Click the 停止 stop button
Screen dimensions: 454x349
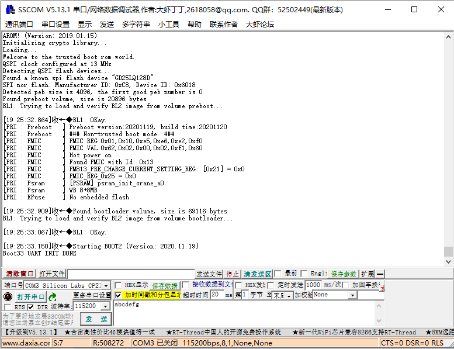(x=233, y=274)
